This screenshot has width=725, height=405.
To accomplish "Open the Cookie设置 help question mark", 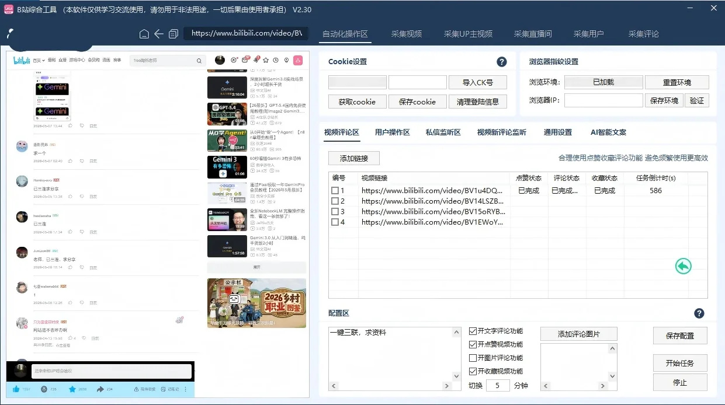I will [501, 62].
